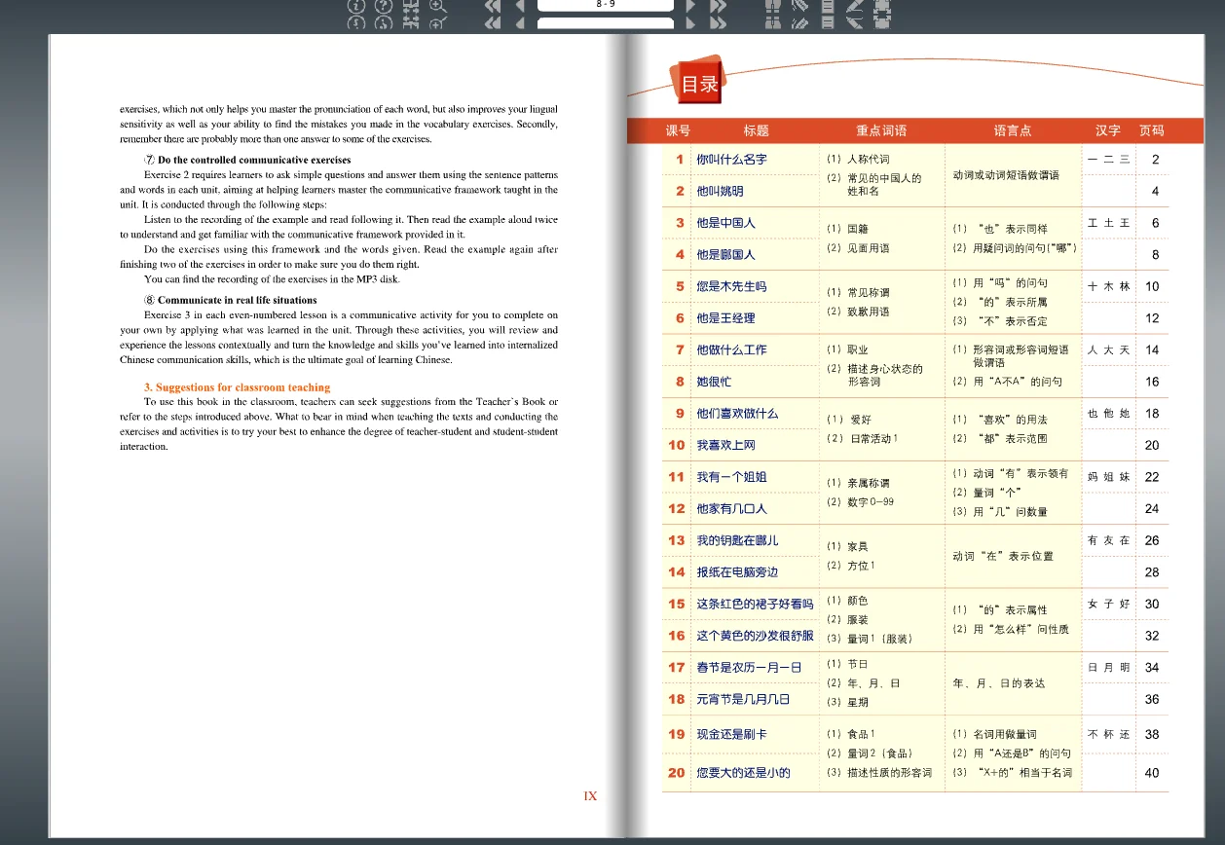
Task: Click the 页码 column header
Action: pyautogui.click(x=1152, y=130)
